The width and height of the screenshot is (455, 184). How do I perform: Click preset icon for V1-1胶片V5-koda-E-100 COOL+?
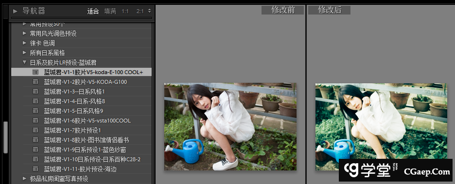point(35,72)
